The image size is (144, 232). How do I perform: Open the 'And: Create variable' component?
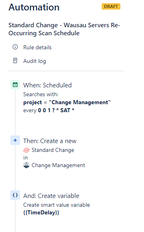click(51, 196)
